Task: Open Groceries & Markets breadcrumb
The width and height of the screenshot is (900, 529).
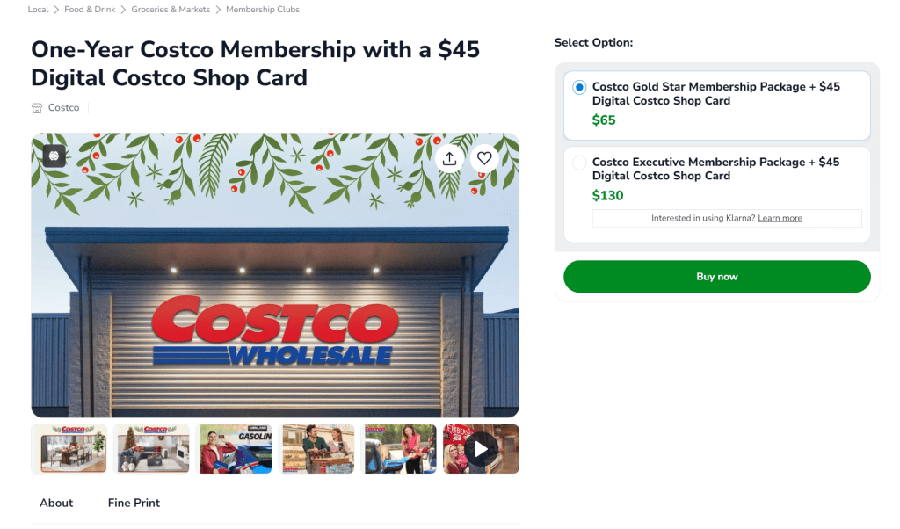Action: point(171,10)
